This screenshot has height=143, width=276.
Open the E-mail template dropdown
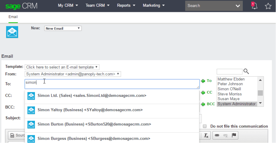pos(62,67)
